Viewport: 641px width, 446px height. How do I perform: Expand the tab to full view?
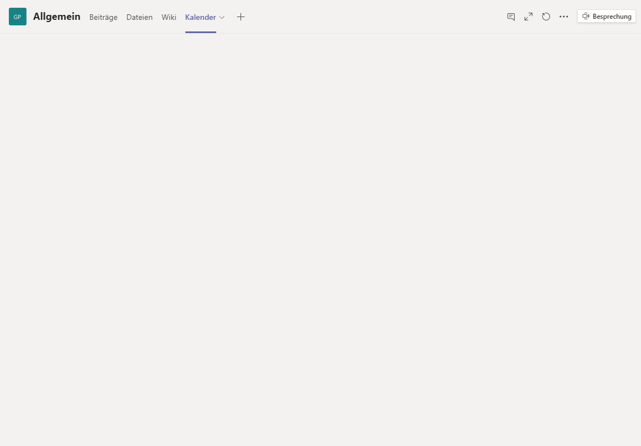[528, 17]
